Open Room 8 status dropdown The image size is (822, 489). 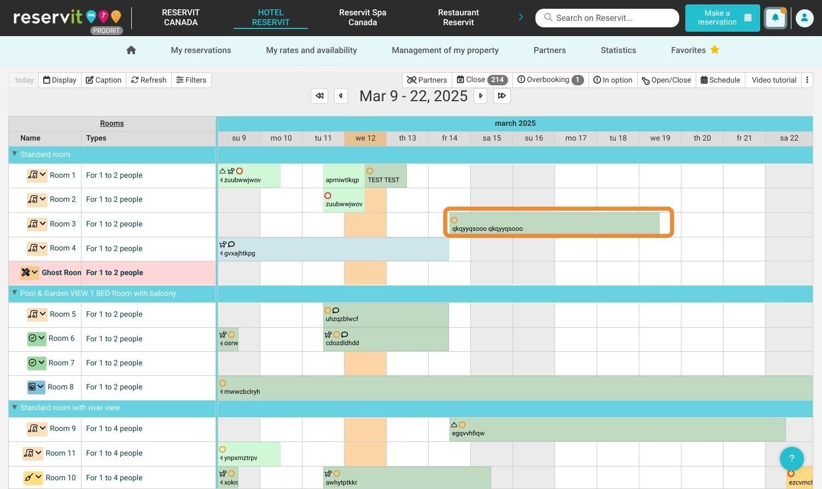click(x=36, y=387)
